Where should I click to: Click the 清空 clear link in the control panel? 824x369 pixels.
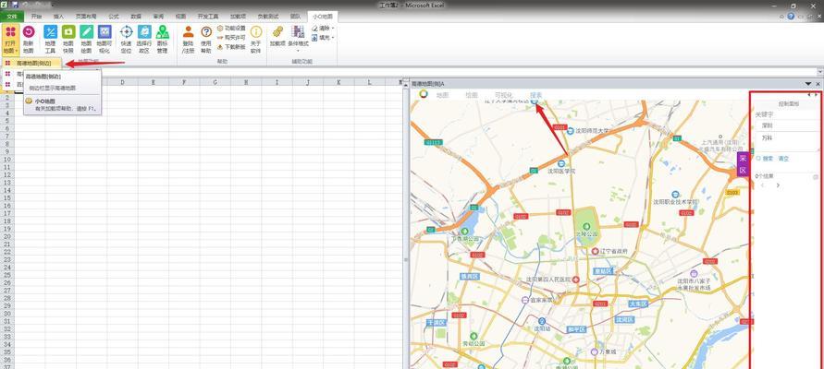coord(783,159)
